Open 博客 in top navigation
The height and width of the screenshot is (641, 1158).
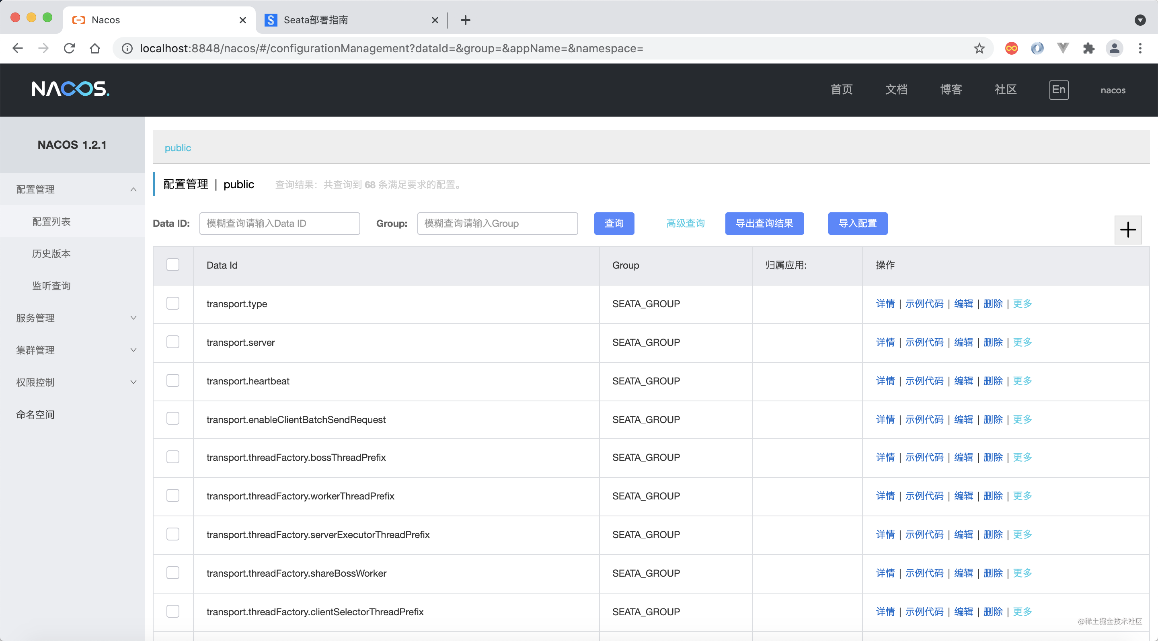[x=951, y=89]
